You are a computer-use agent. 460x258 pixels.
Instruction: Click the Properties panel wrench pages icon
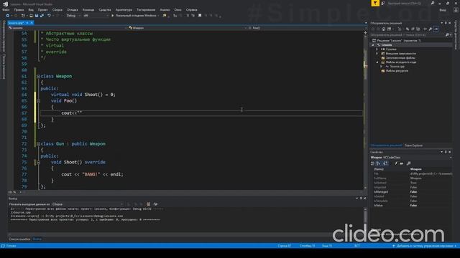(x=409, y=163)
